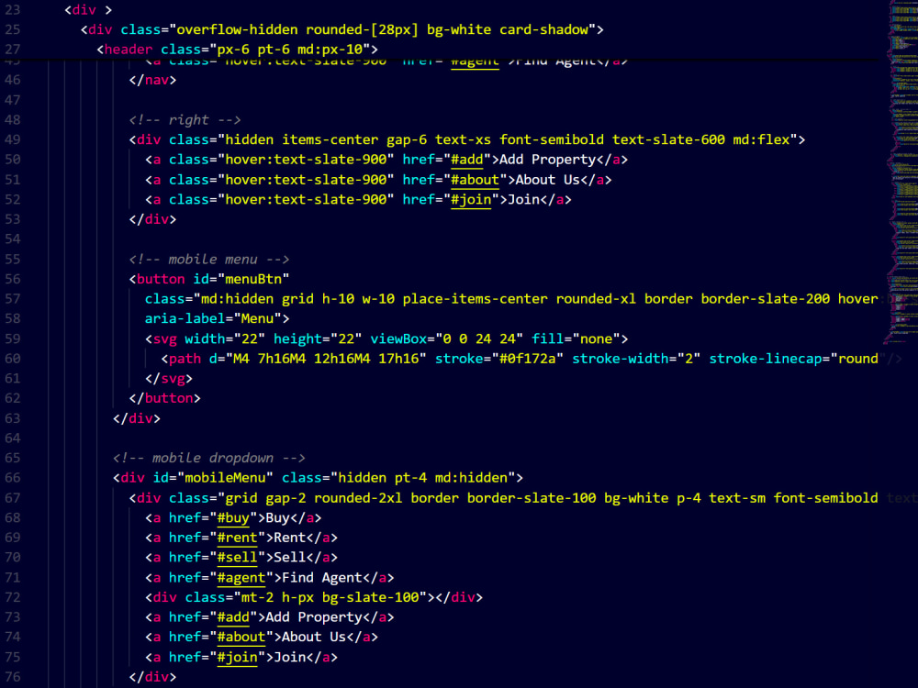Click "md:hidden grid h-10" class on line 57

point(277,299)
